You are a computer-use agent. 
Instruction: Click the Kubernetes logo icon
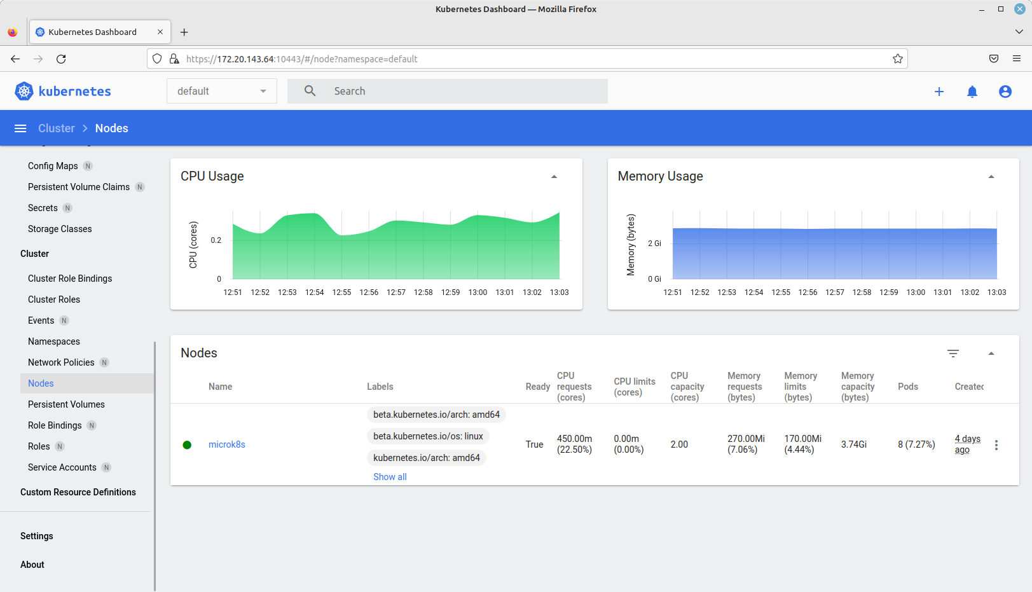(24, 92)
